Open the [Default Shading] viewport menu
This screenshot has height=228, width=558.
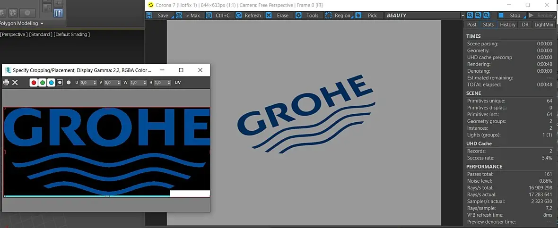pos(71,34)
